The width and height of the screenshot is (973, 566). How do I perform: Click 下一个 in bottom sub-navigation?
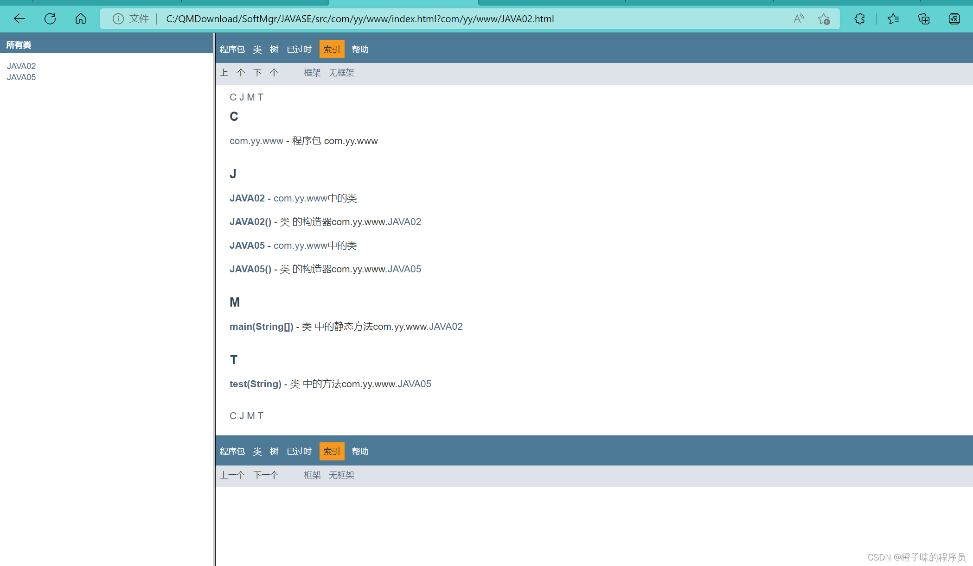click(266, 475)
